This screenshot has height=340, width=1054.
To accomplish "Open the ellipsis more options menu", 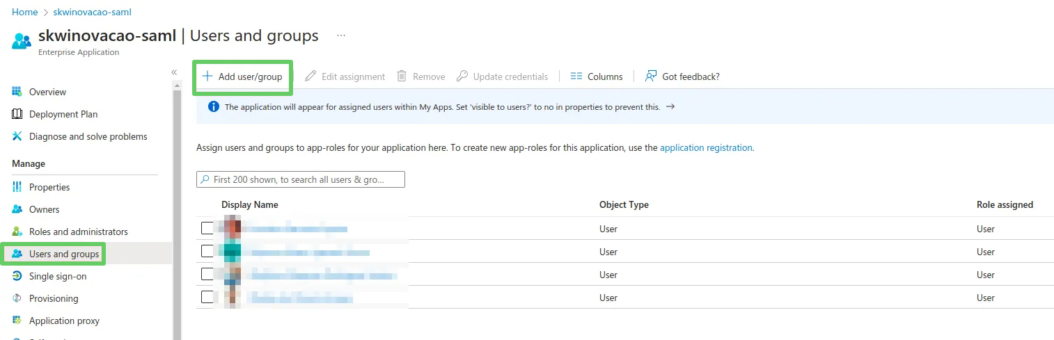I will pos(341,35).
